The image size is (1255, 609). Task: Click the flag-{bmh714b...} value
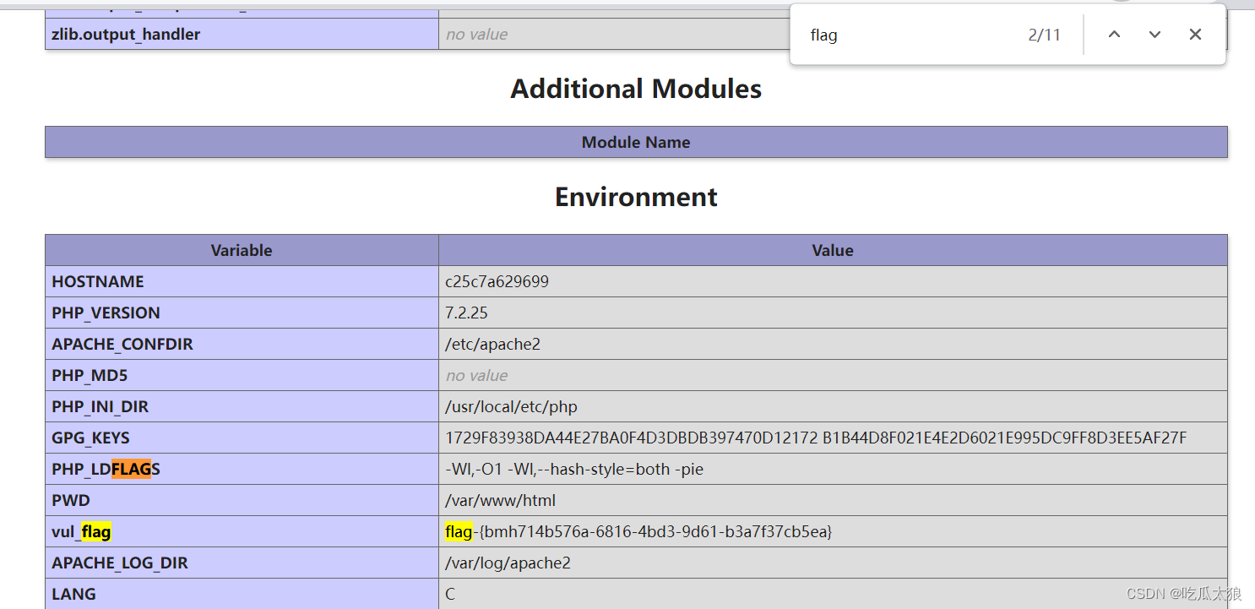click(638, 531)
